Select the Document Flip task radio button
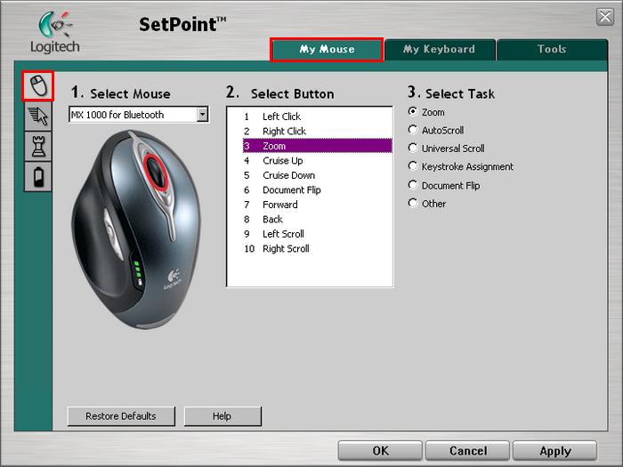This screenshot has height=467, width=623. pyautogui.click(x=413, y=185)
